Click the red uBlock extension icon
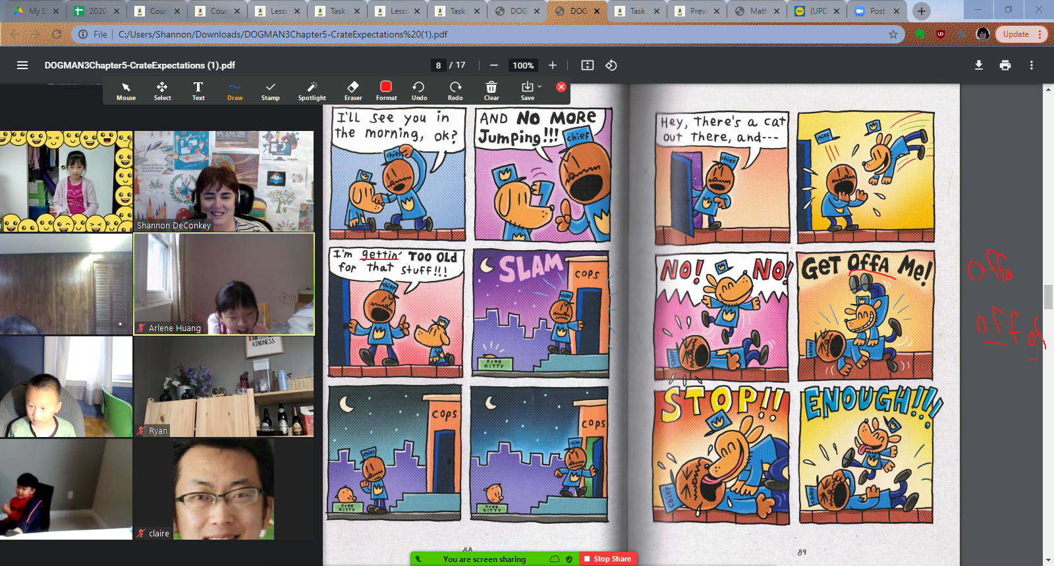The image size is (1054, 566). [x=941, y=34]
